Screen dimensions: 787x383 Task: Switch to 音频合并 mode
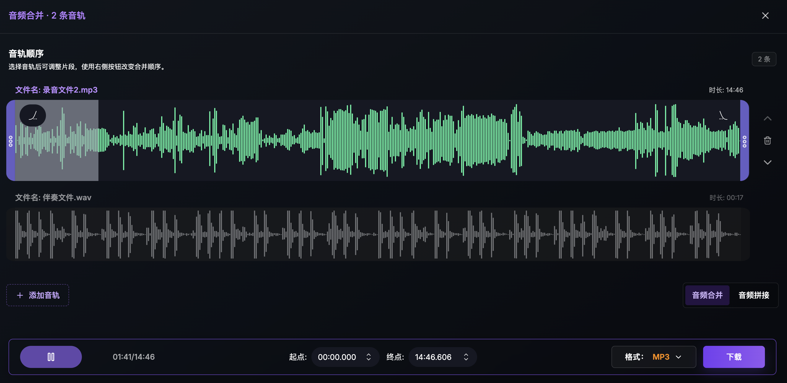pos(707,295)
